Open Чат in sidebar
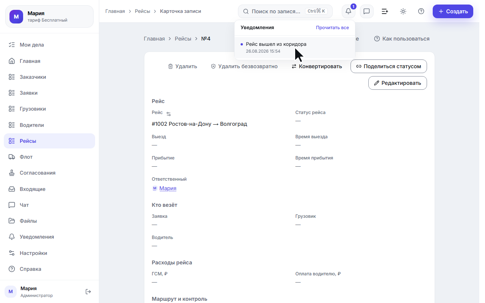This screenshot has width=485, height=303. 49,205
